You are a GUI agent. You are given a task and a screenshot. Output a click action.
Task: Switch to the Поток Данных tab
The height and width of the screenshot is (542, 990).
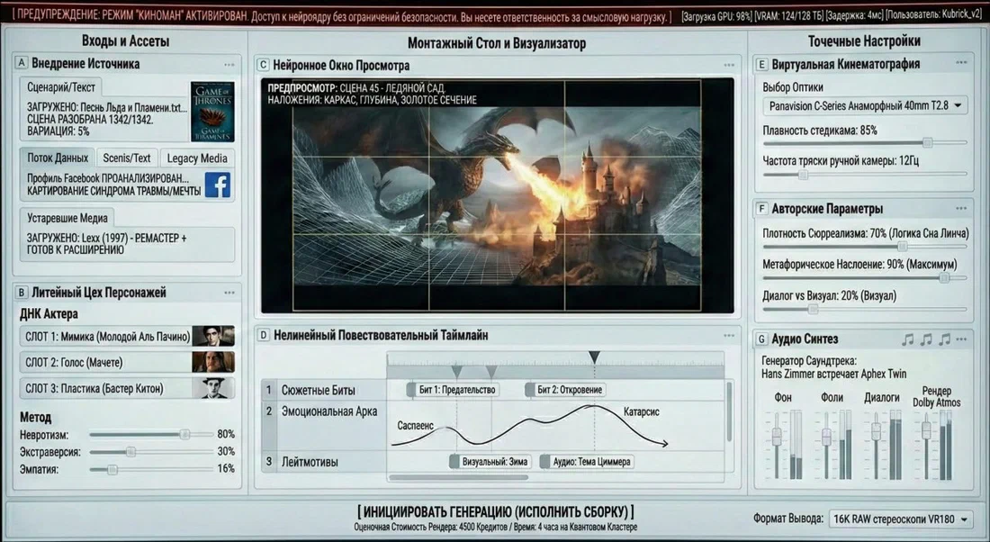58,158
